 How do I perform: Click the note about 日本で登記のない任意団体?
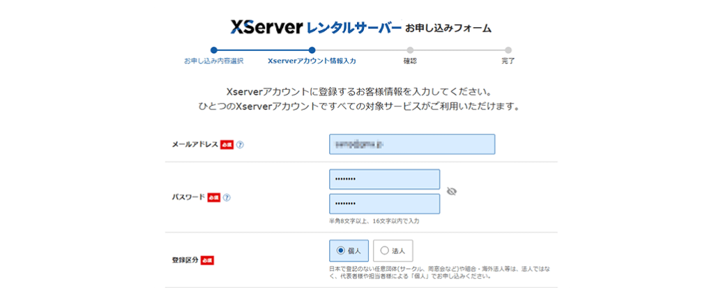pos(441,272)
